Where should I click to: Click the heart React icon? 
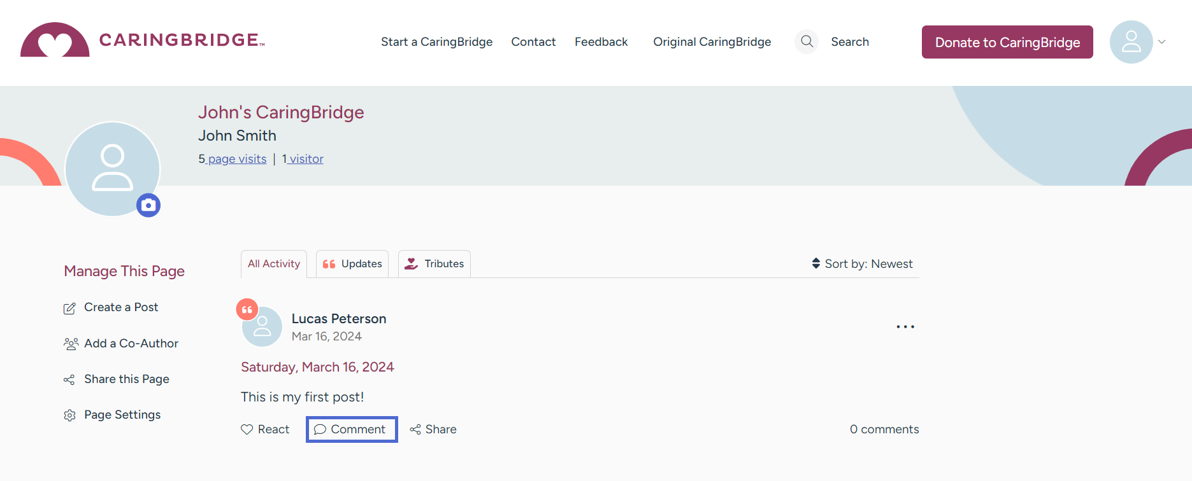tap(247, 429)
